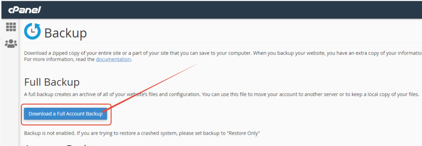This screenshot has height=146, width=422.
Task: Click Download a Full Account Backup
Action: pos(65,114)
